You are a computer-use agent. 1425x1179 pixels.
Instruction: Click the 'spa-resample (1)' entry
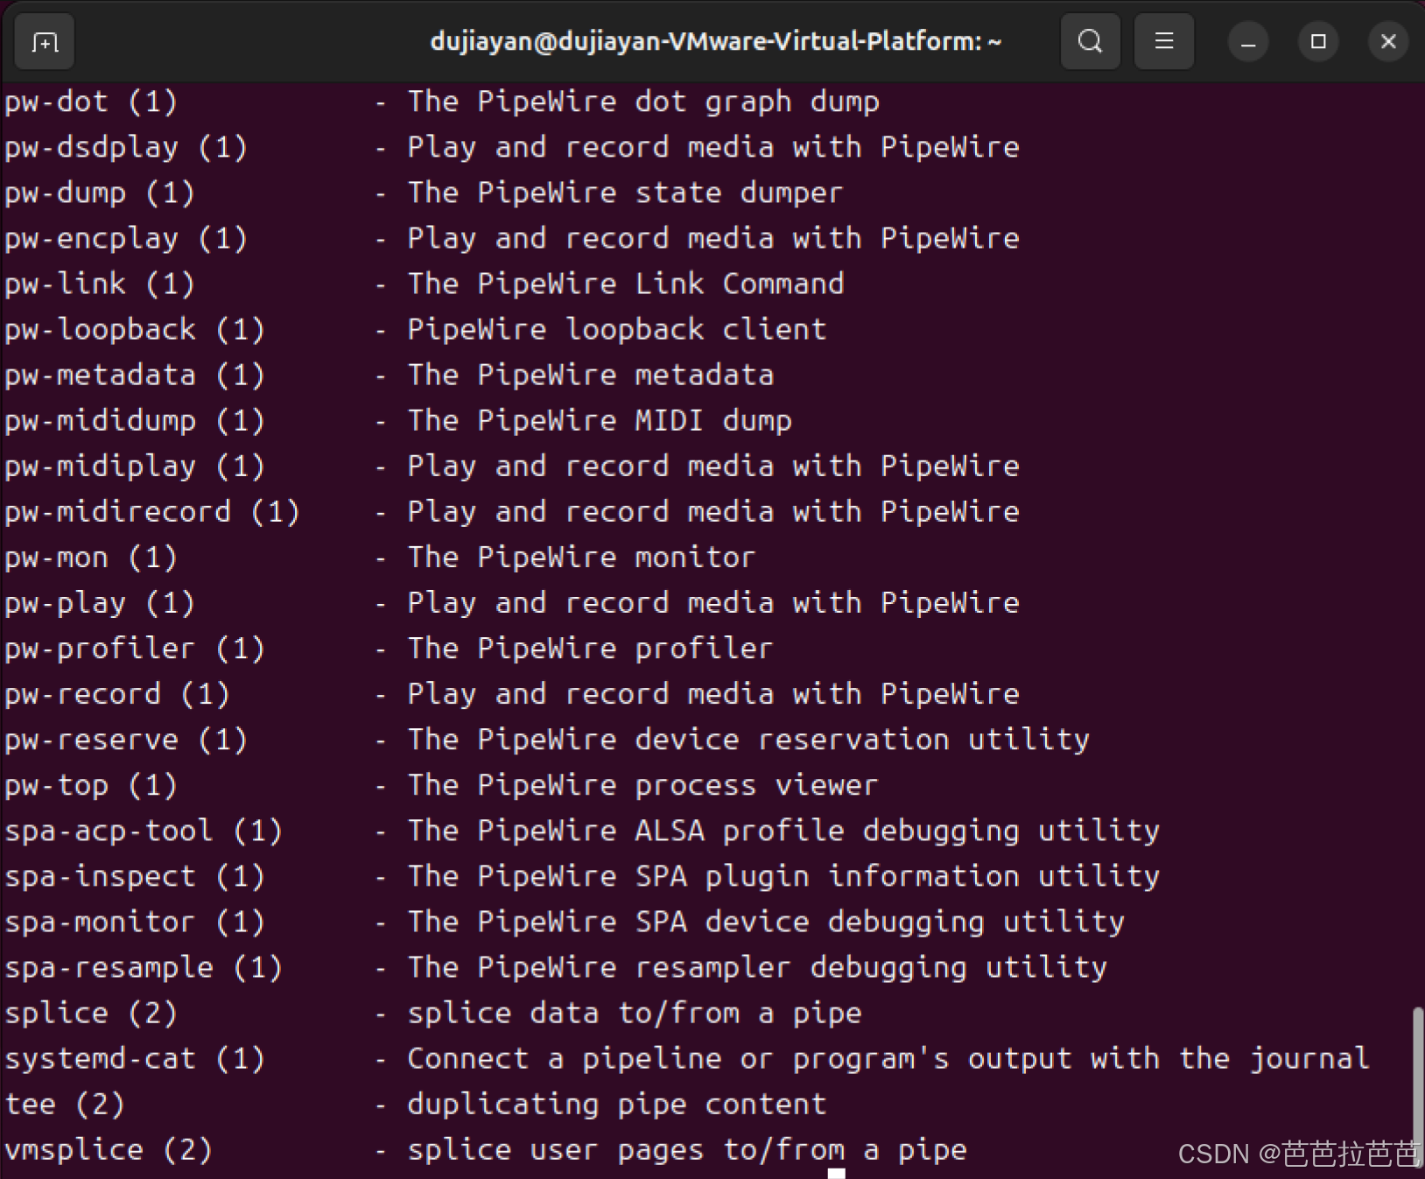144,967
